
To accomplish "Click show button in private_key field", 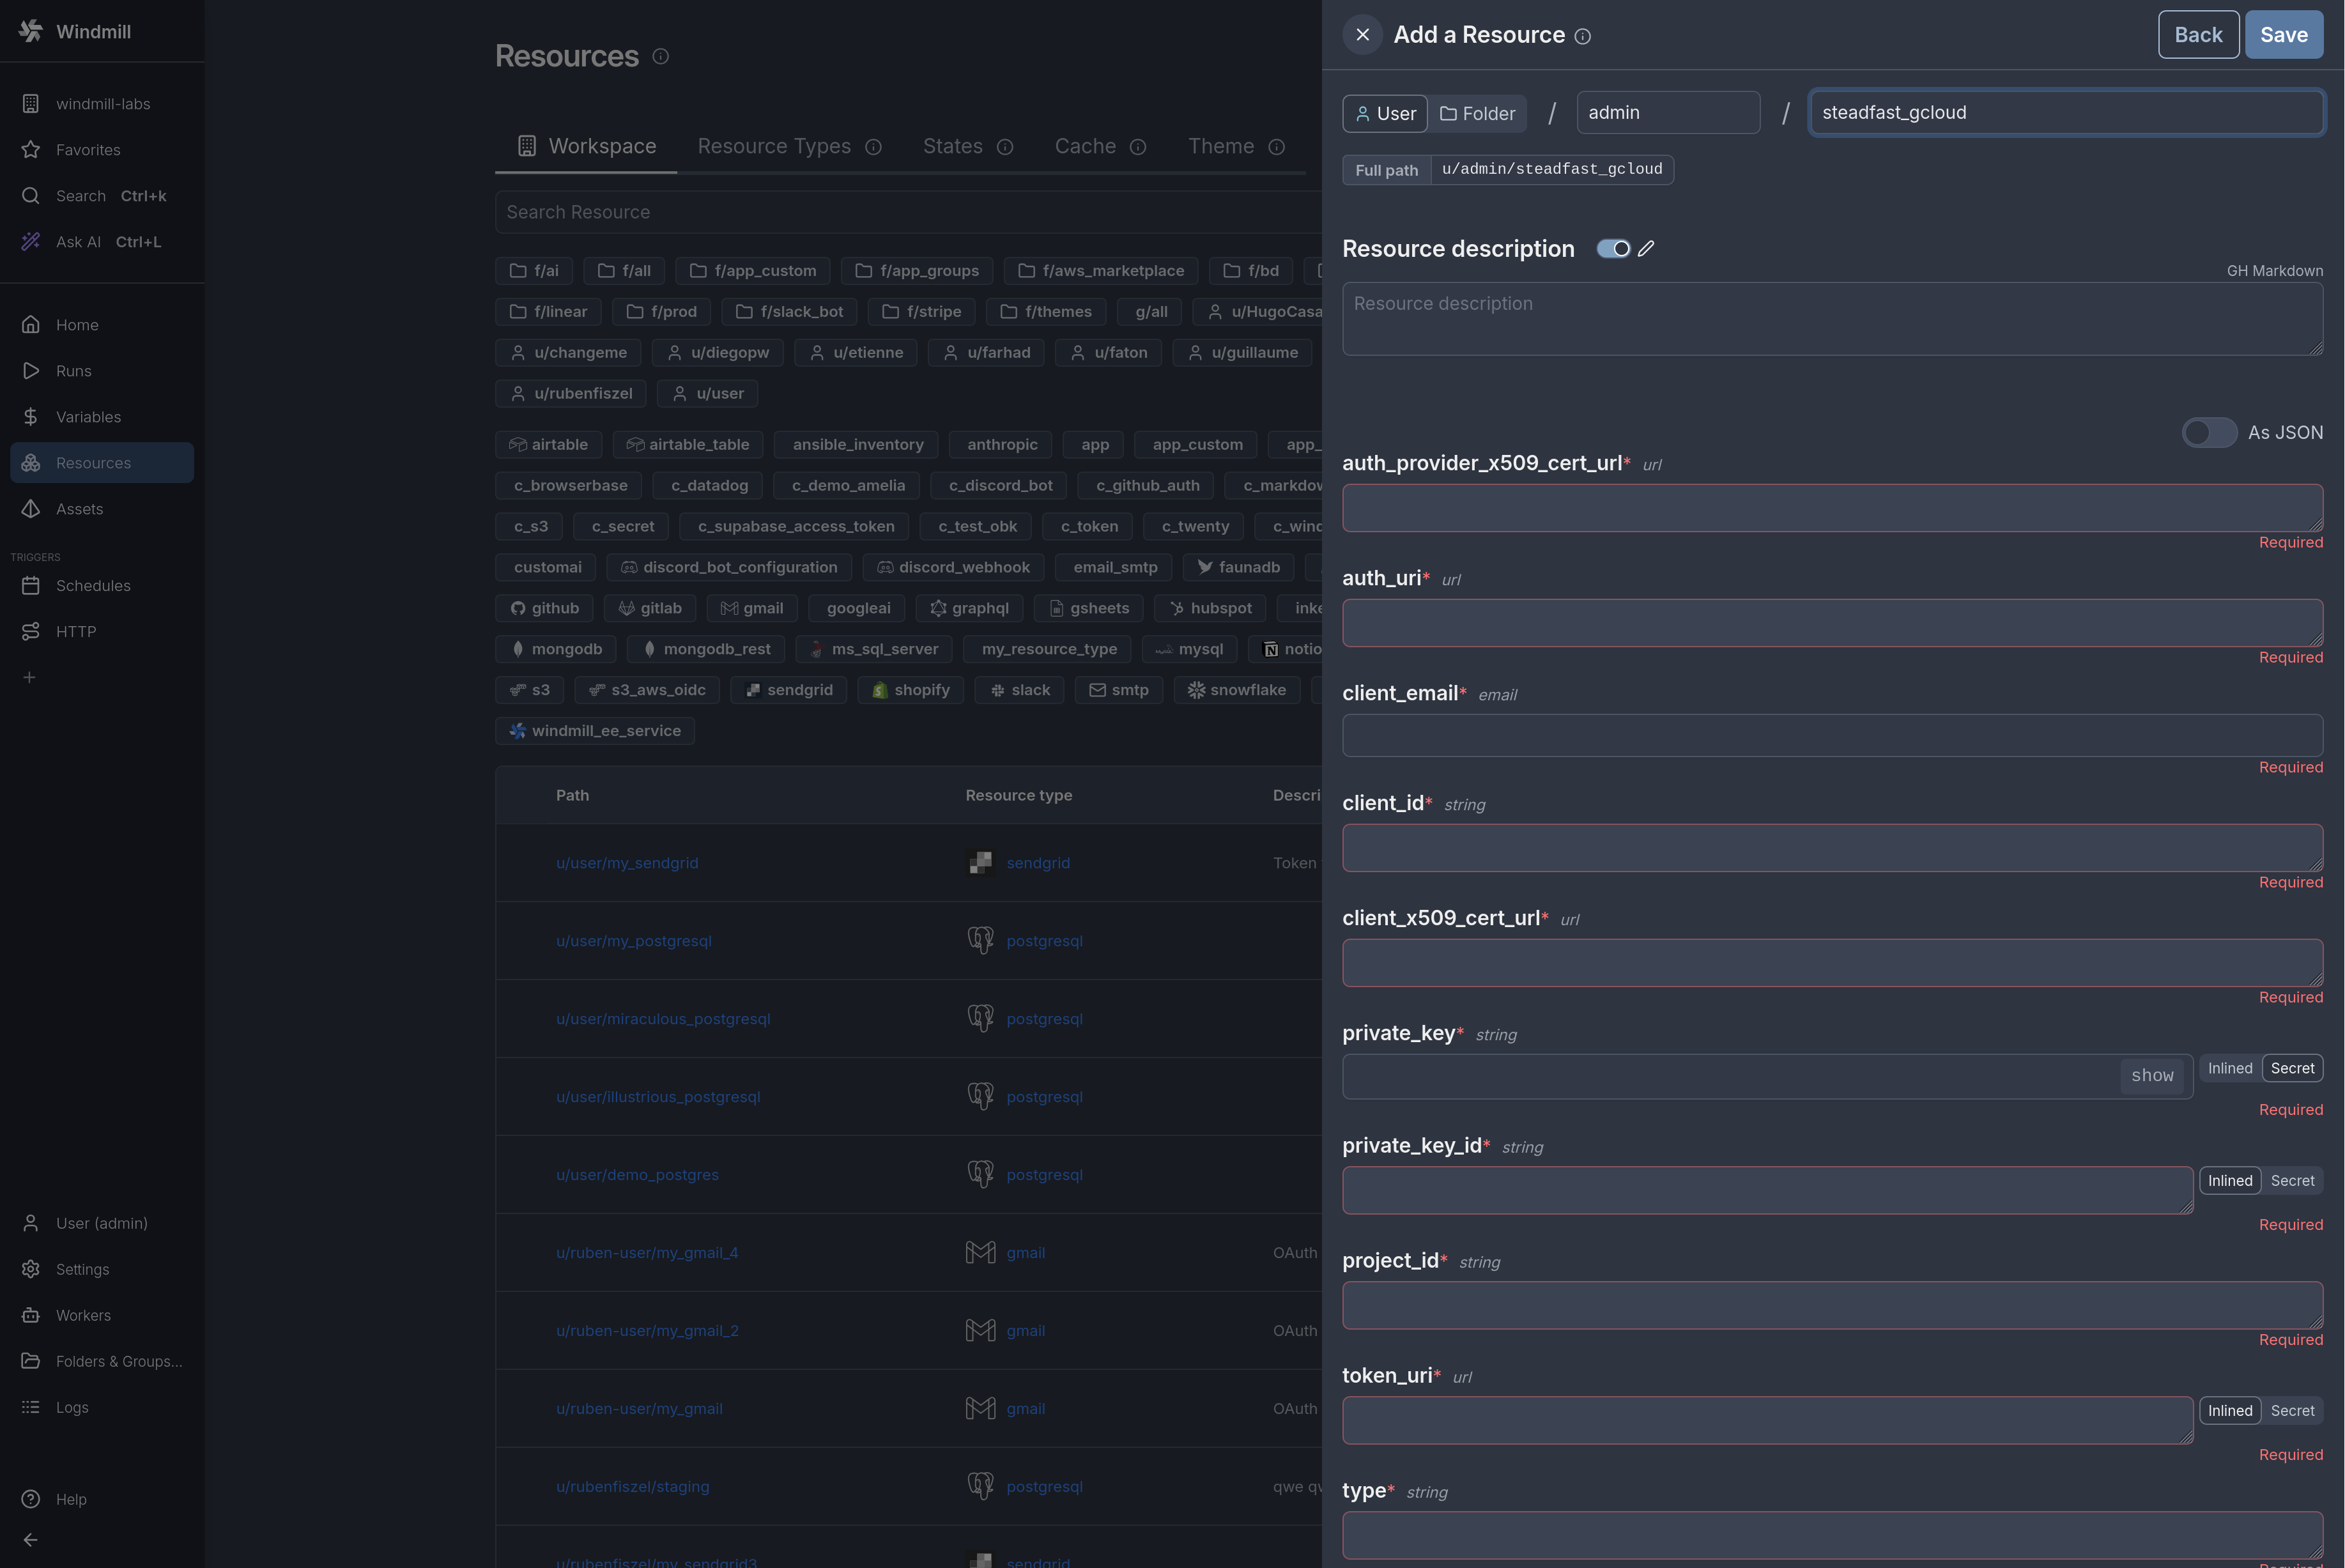I will coord(2152,1076).
